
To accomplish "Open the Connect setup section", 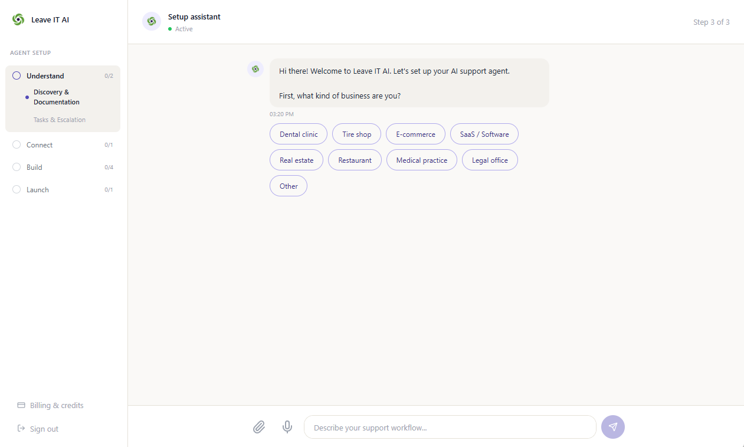I will tap(63, 144).
